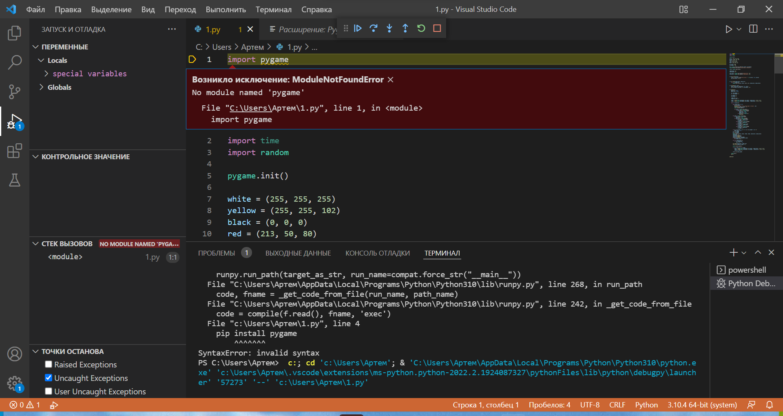Run Python file with play button
Screen dimensions: 783x416
coord(728,29)
